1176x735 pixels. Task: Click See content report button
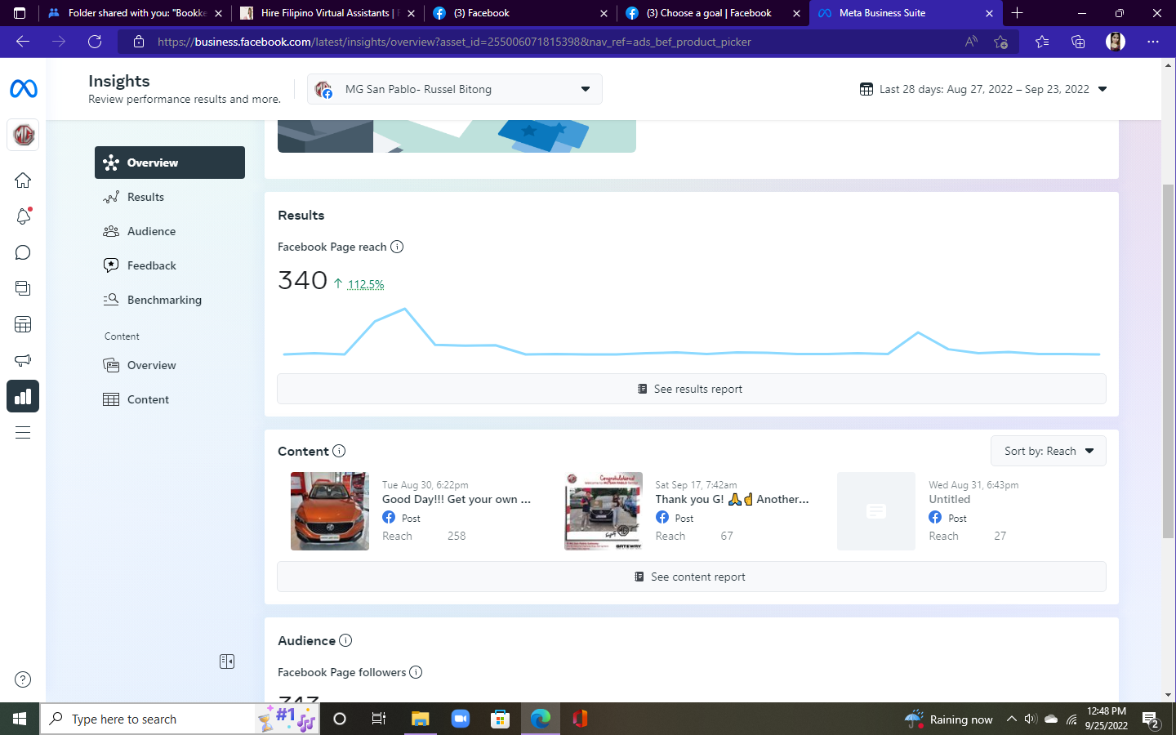point(692,577)
